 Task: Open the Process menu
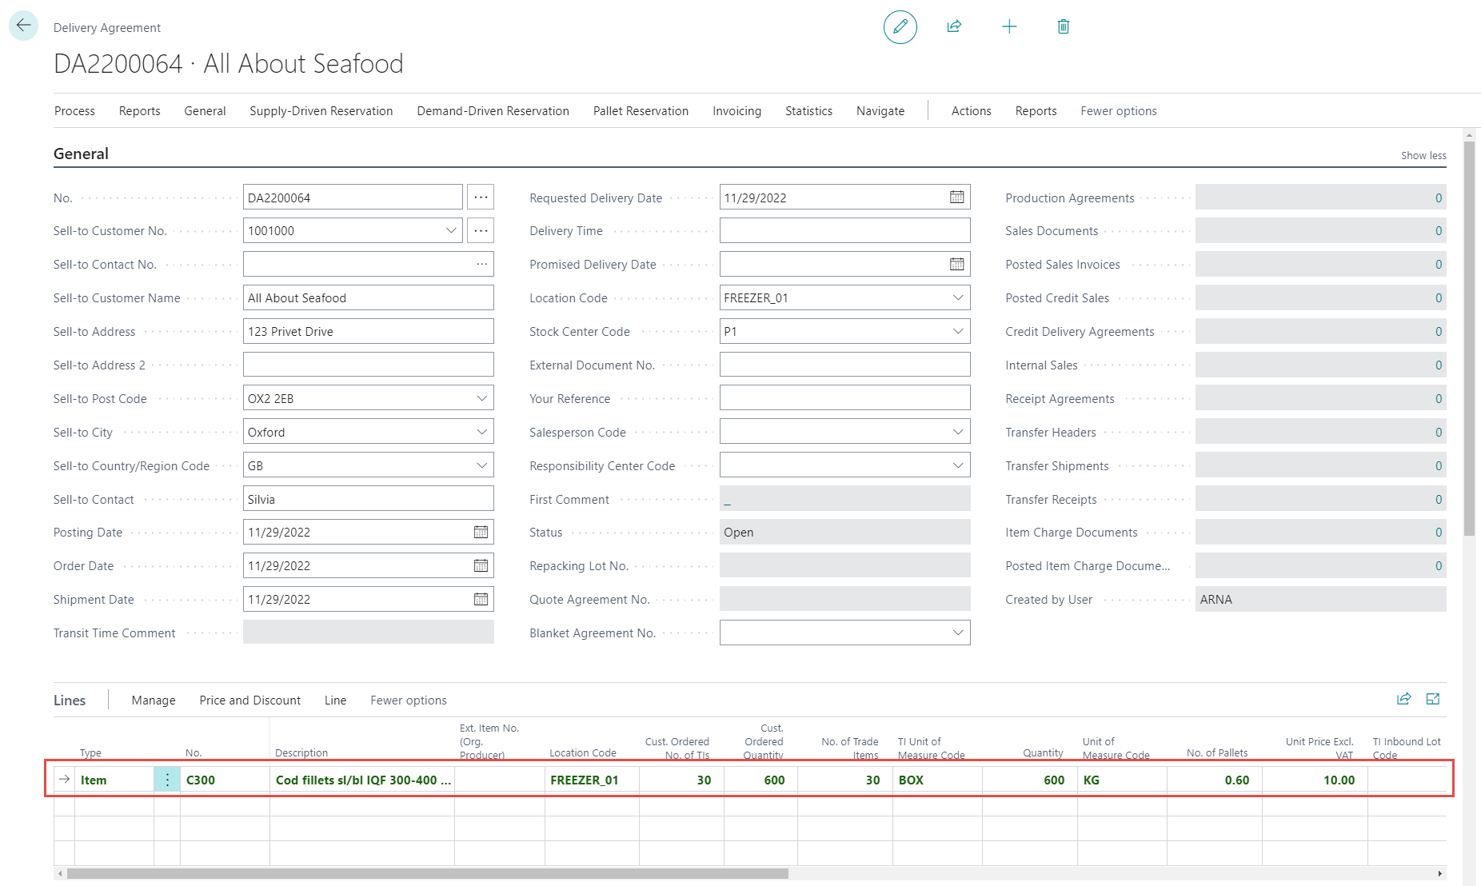(x=74, y=111)
